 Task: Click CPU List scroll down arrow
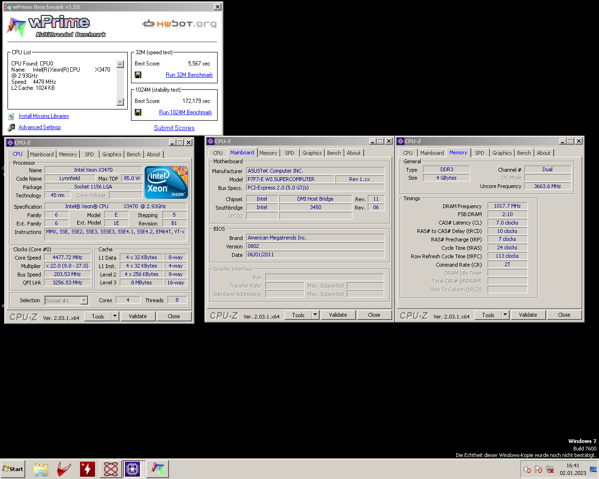coord(120,102)
